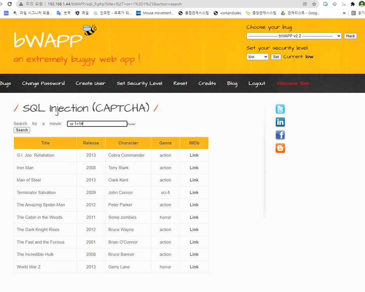Open IMDb Link for Iron Man
365x292 pixels.
[x=194, y=168]
